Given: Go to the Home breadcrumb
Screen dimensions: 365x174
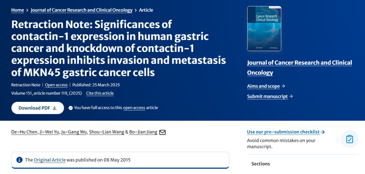Looking at the screenshot, I should (18, 10).
